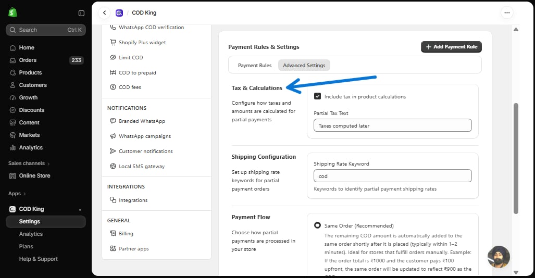Click the Products tag icon
Screen dimensions: 535x278
(13, 73)
